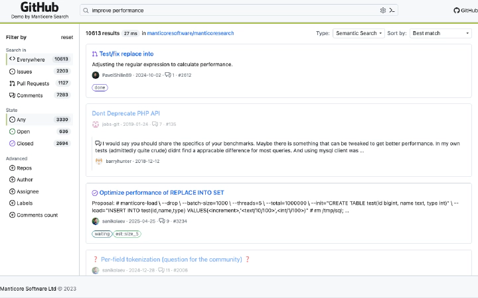
Task: Open the manticoresoftware/manticoresearch repo link
Action: (191, 33)
